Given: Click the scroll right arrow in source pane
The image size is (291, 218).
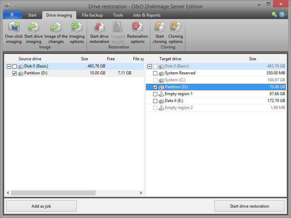Looking at the screenshot, I should (x=141, y=193).
